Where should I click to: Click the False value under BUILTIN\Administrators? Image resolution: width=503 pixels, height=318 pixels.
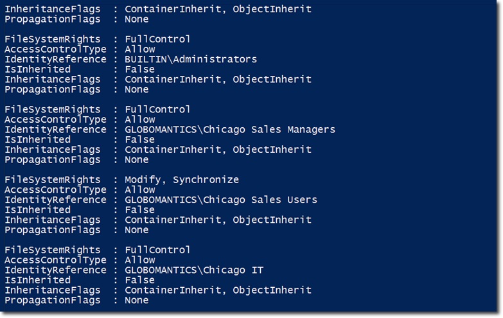139,69
